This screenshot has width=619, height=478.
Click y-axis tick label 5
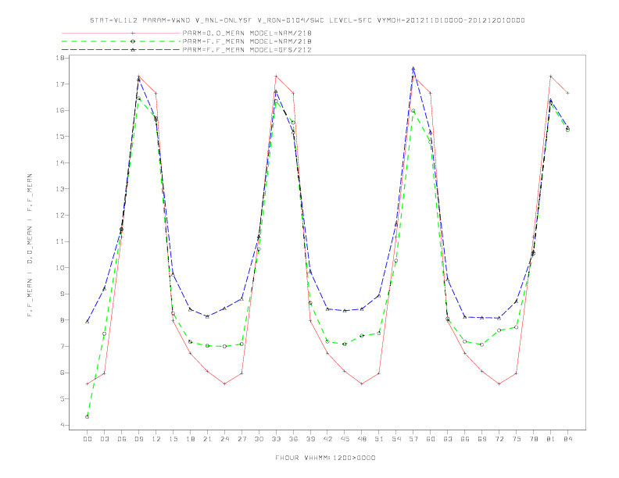[63, 399]
